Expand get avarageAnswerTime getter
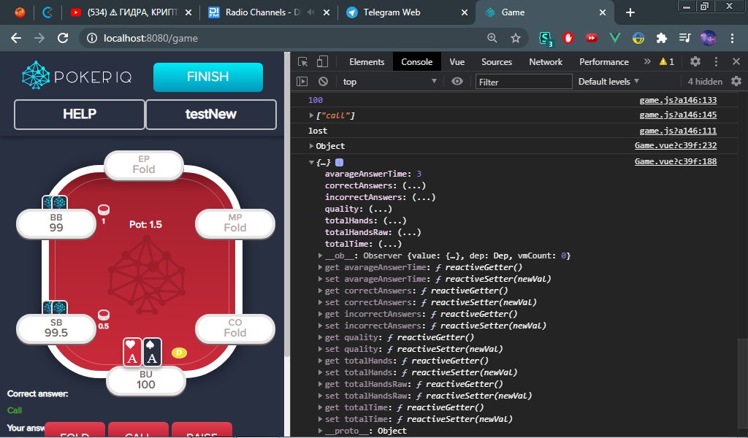Image resolution: width=748 pixels, height=438 pixels. [321, 267]
